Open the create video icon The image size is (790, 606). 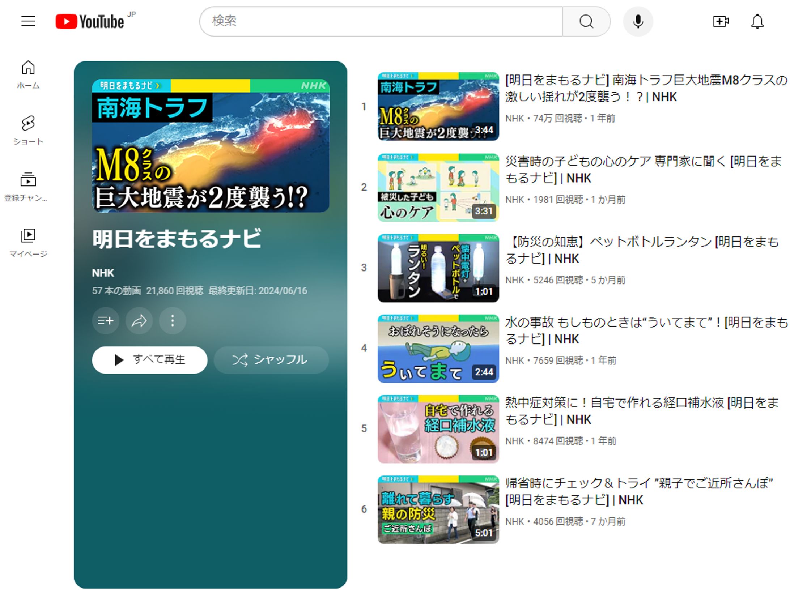point(721,21)
